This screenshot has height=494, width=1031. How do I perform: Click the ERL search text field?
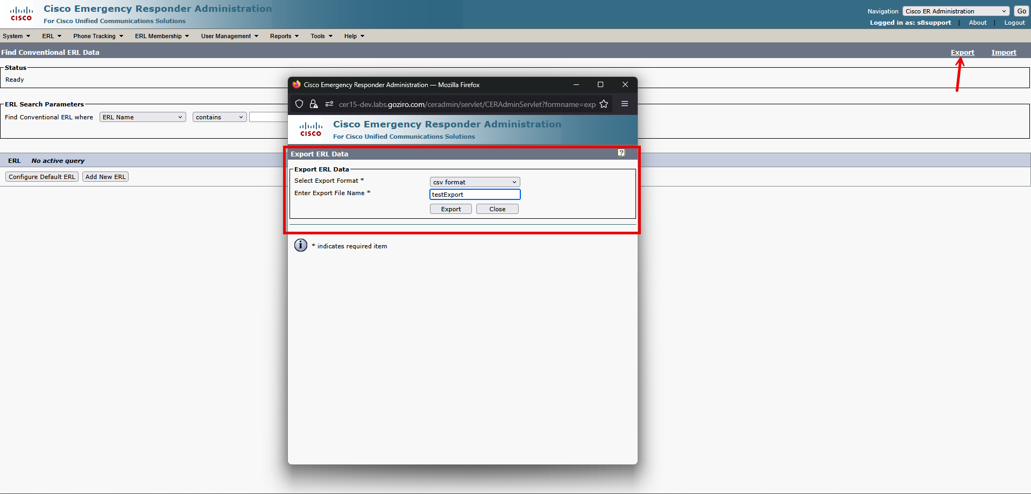[x=269, y=117]
